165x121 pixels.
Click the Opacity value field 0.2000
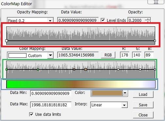point(136,20)
